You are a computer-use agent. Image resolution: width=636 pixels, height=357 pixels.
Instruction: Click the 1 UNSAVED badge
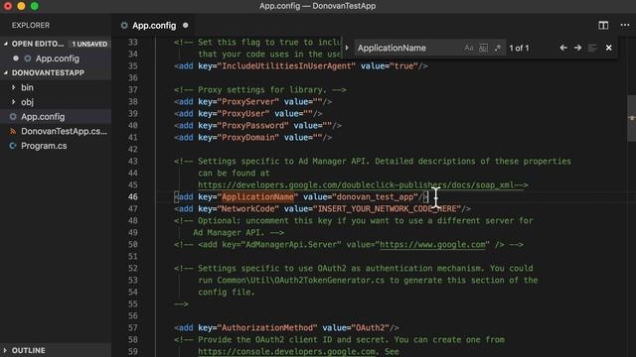click(89, 44)
